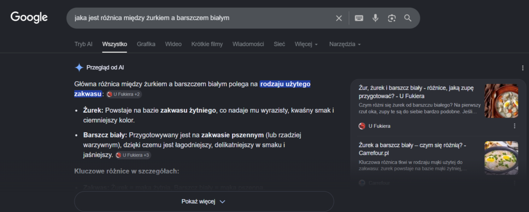
Task: Start voice search with microphone icon
Action: (375, 18)
